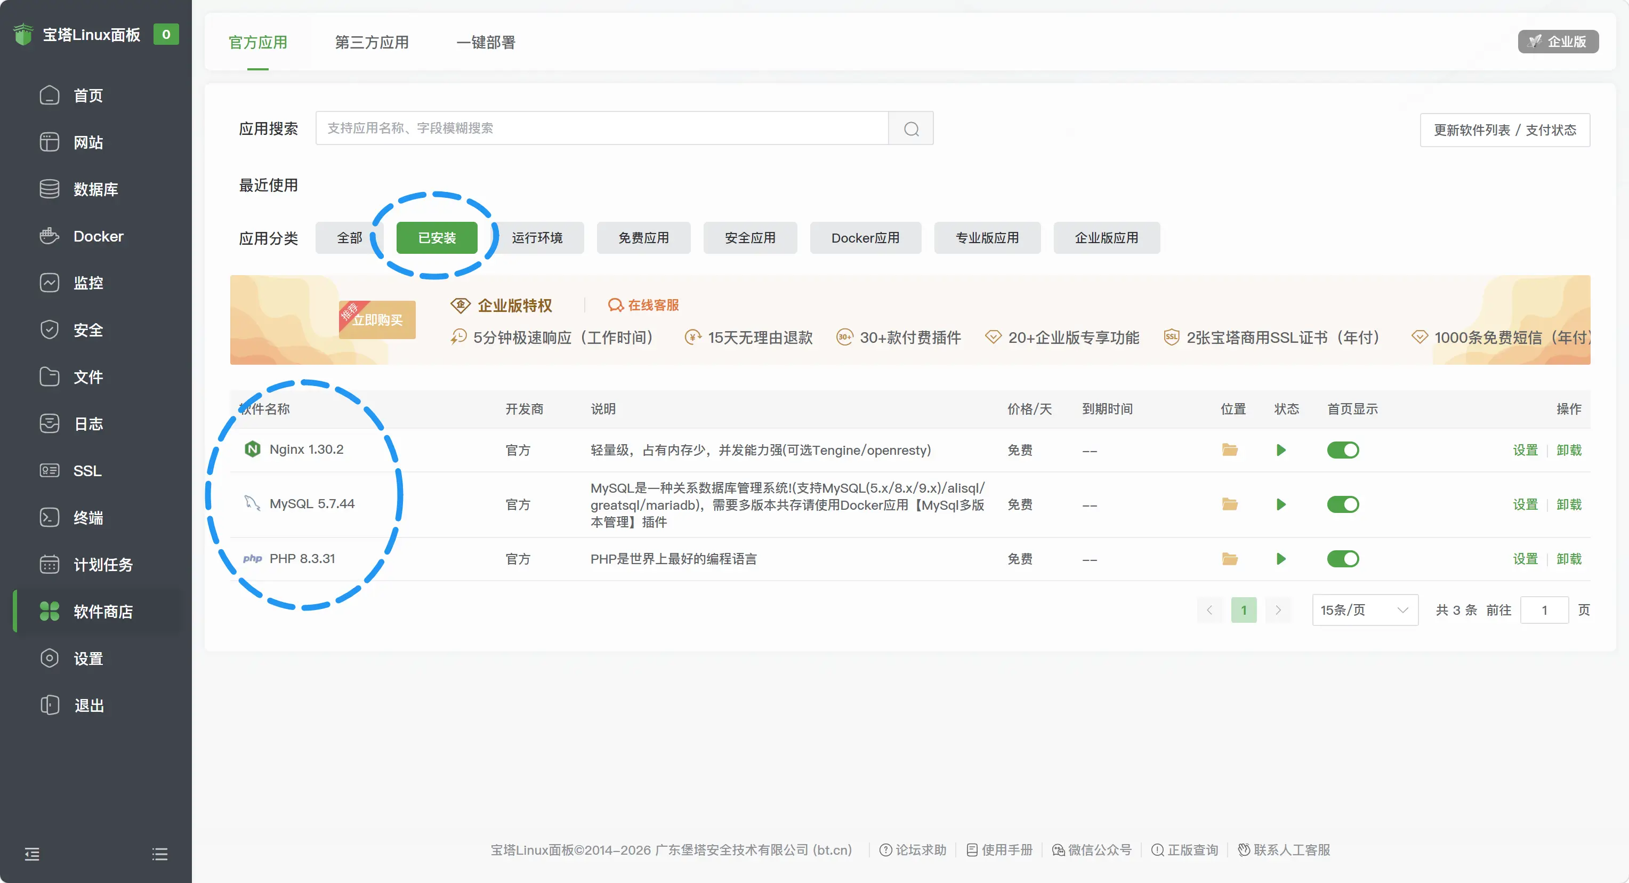Screen dimensions: 1629x883
Task: Open the 在线客服 link
Action: [643, 306]
